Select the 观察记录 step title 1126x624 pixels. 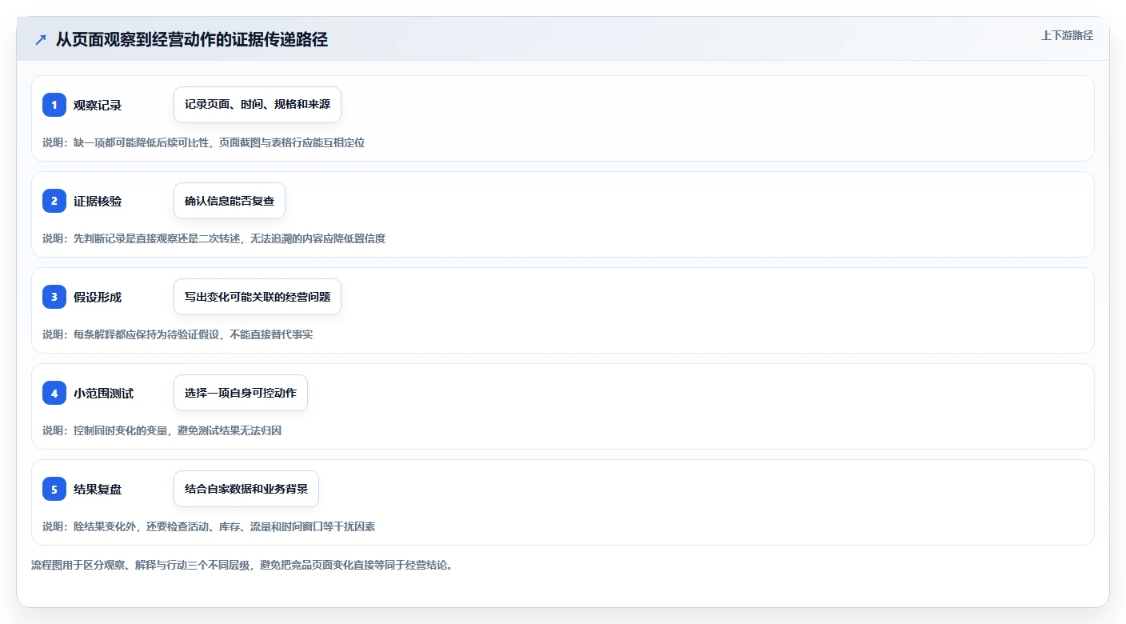click(98, 105)
